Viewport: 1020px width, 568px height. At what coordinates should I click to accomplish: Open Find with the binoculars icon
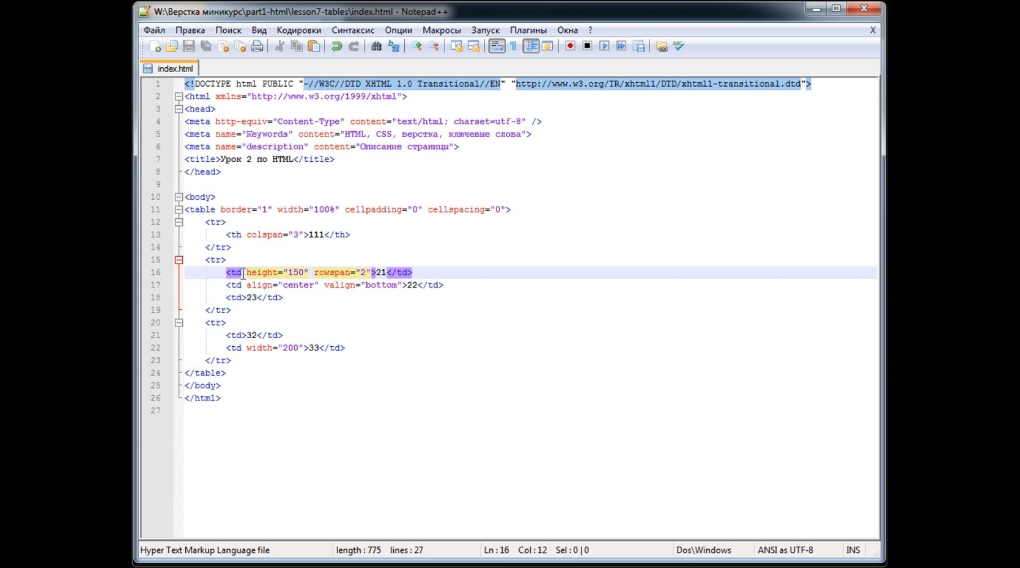point(376,46)
